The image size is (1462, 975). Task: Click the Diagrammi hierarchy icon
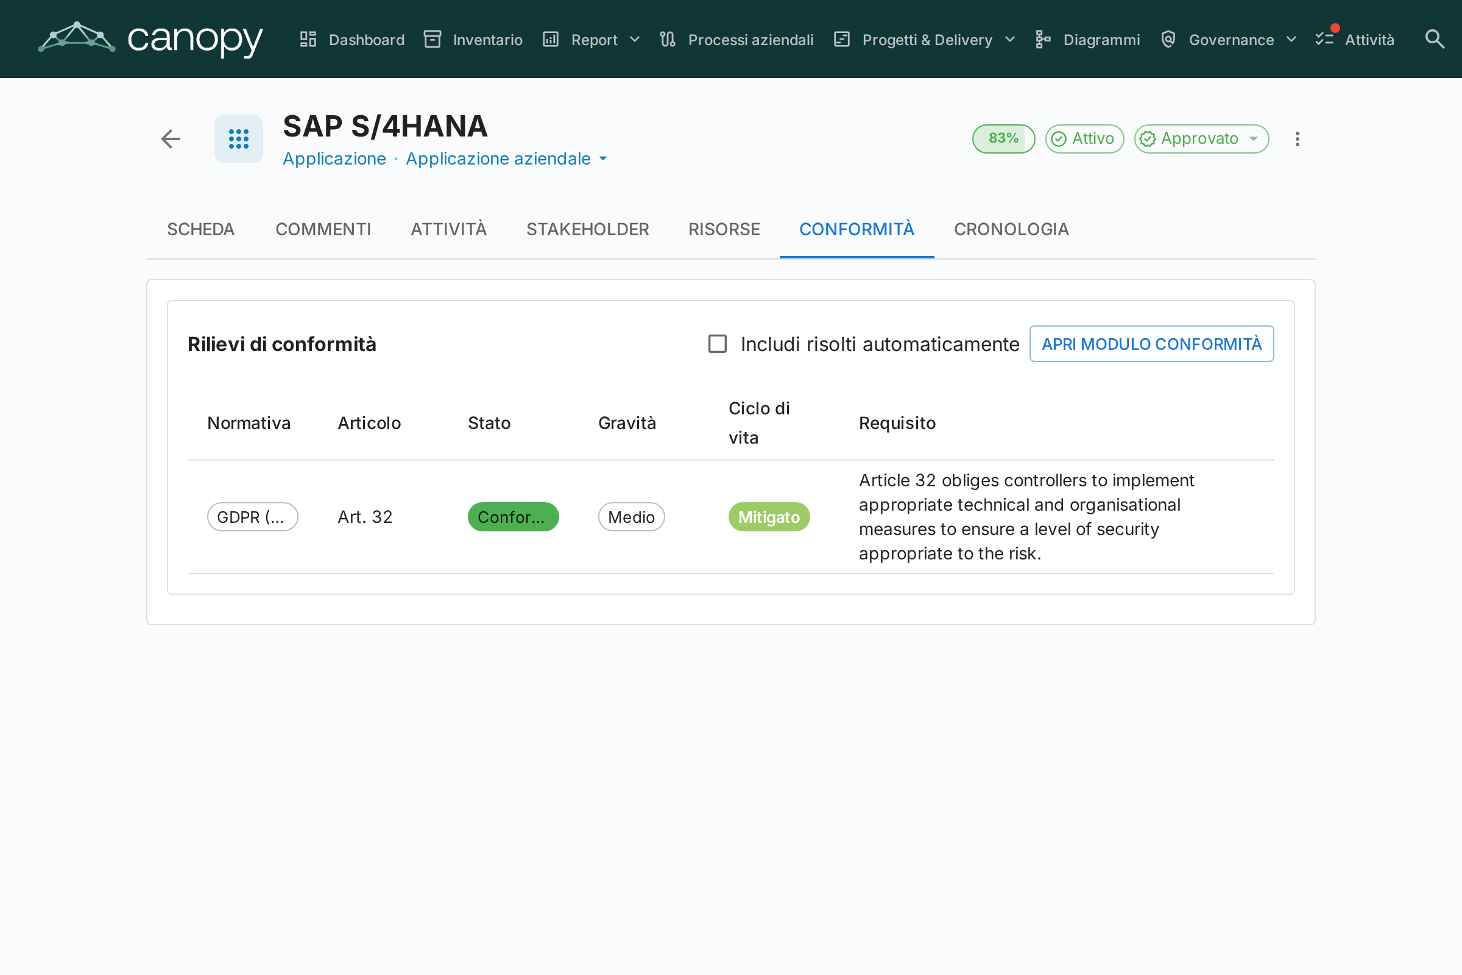coord(1043,39)
